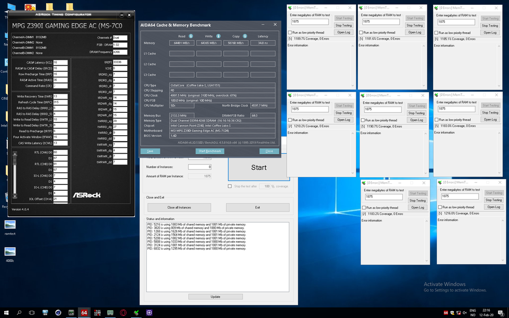
Task: Enable the 'Stop the test after' checkbox
Action: pos(230,186)
